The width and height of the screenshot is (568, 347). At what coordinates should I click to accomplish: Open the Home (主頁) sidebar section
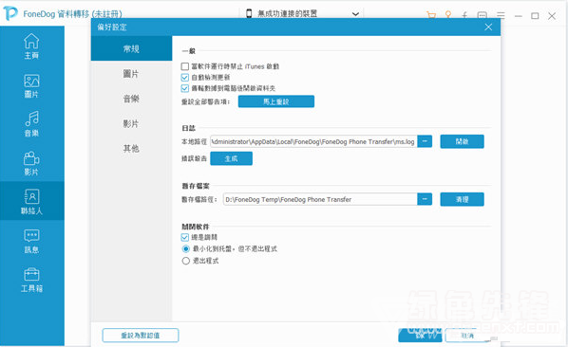pos(32,46)
